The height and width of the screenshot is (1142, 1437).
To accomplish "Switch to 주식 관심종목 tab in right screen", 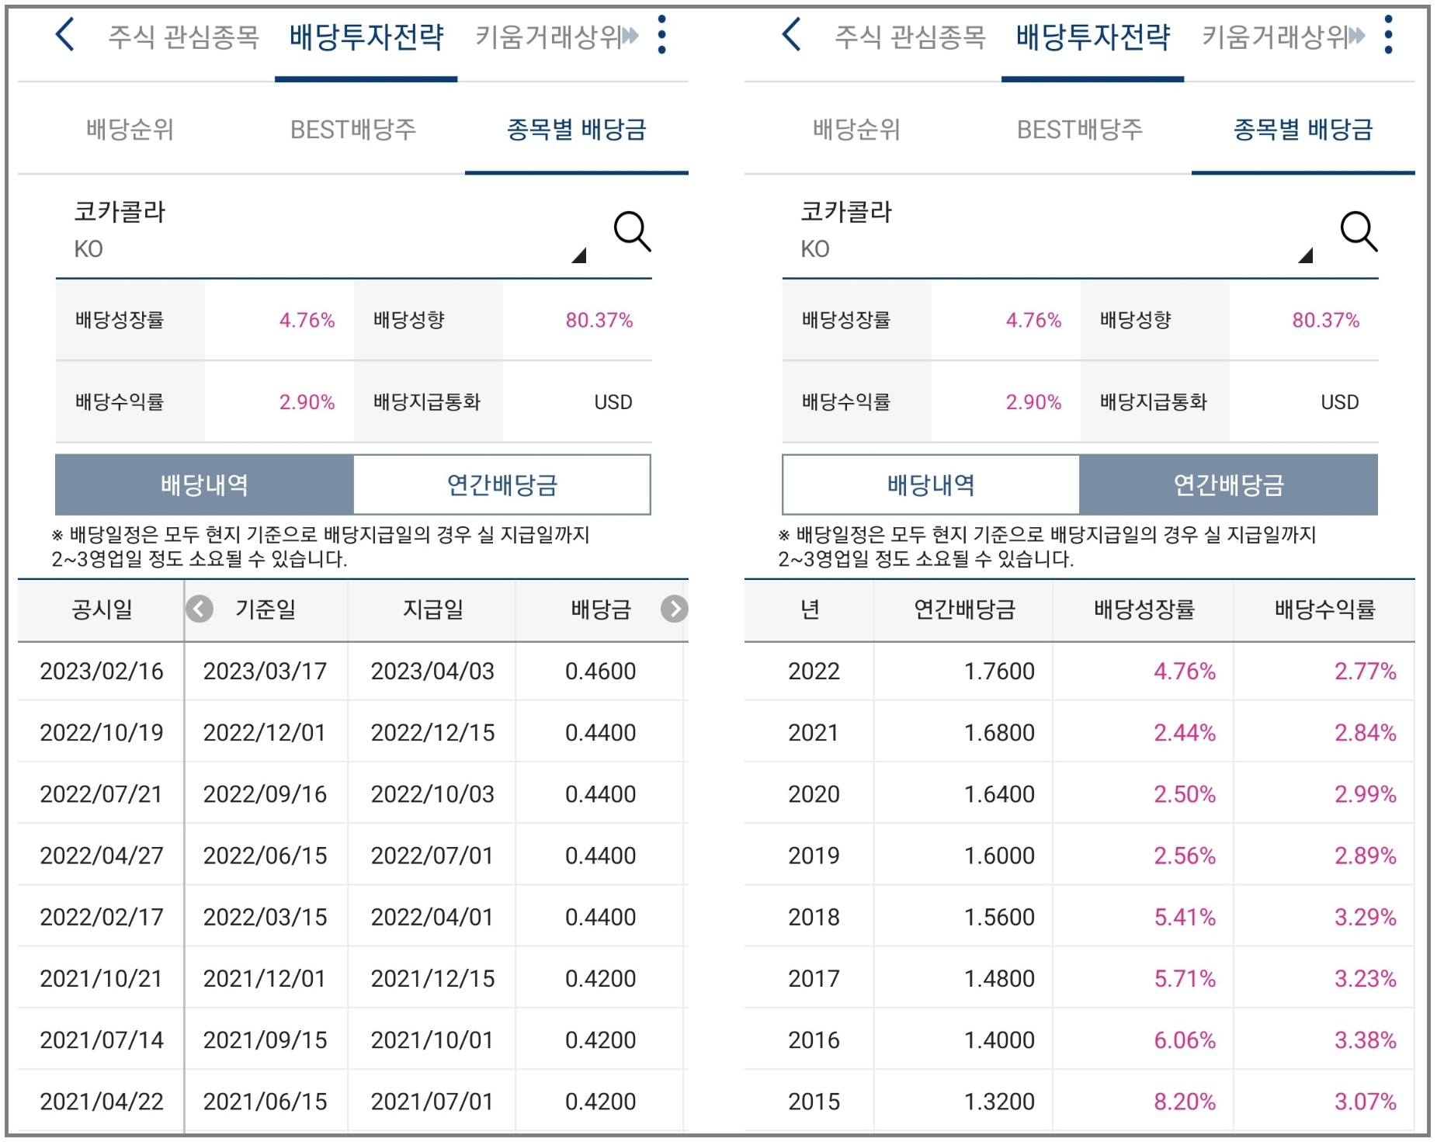I will pos(910,36).
